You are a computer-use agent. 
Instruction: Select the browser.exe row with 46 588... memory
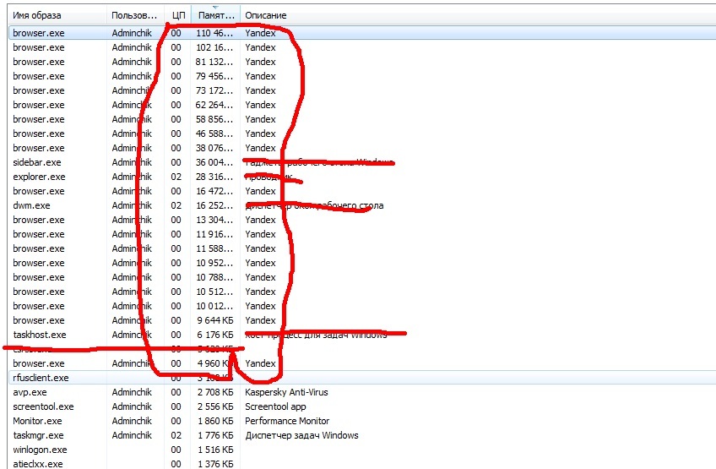click(362, 134)
